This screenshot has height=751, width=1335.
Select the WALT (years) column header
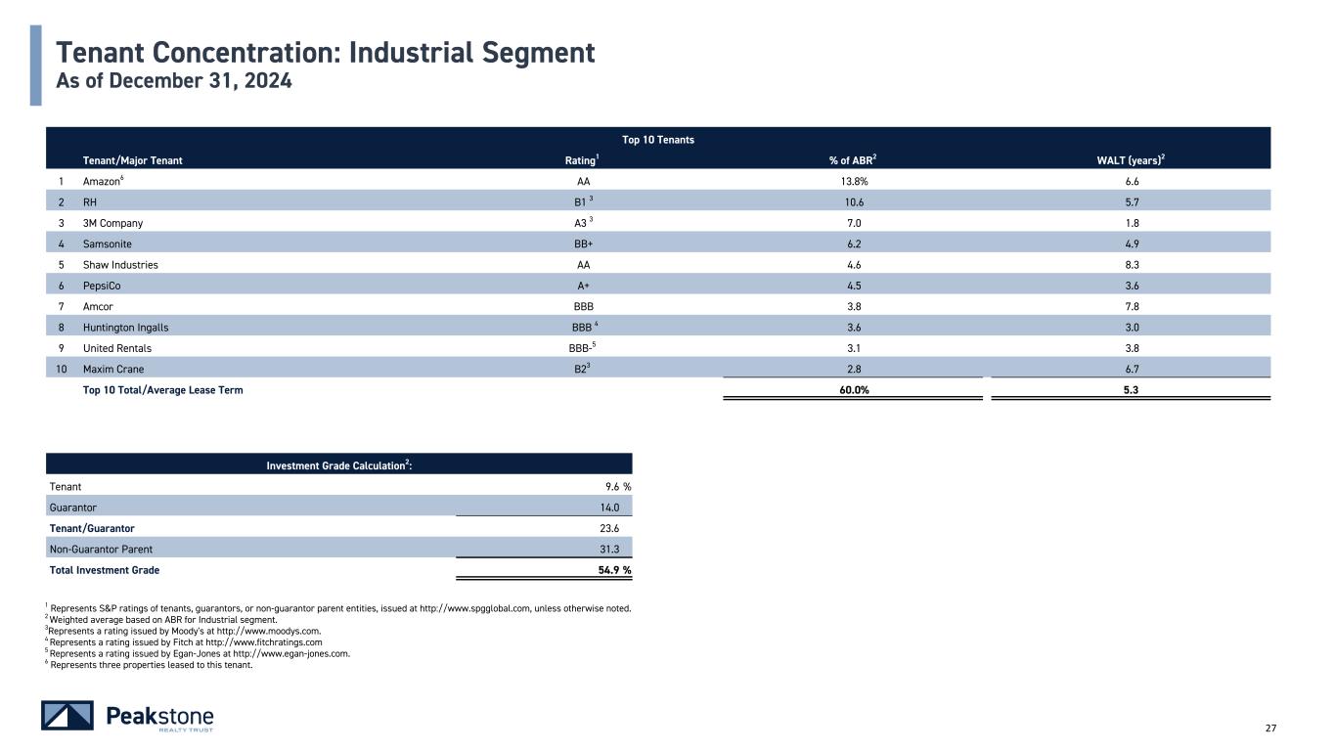point(1131,159)
